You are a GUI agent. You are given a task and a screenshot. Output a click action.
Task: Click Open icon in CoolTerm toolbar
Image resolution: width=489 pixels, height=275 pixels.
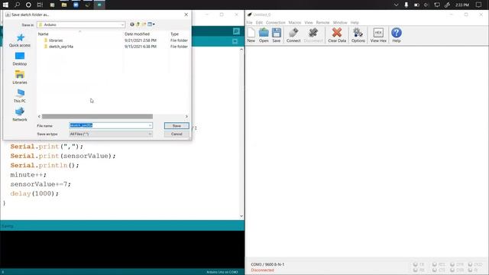coord(264,35)
